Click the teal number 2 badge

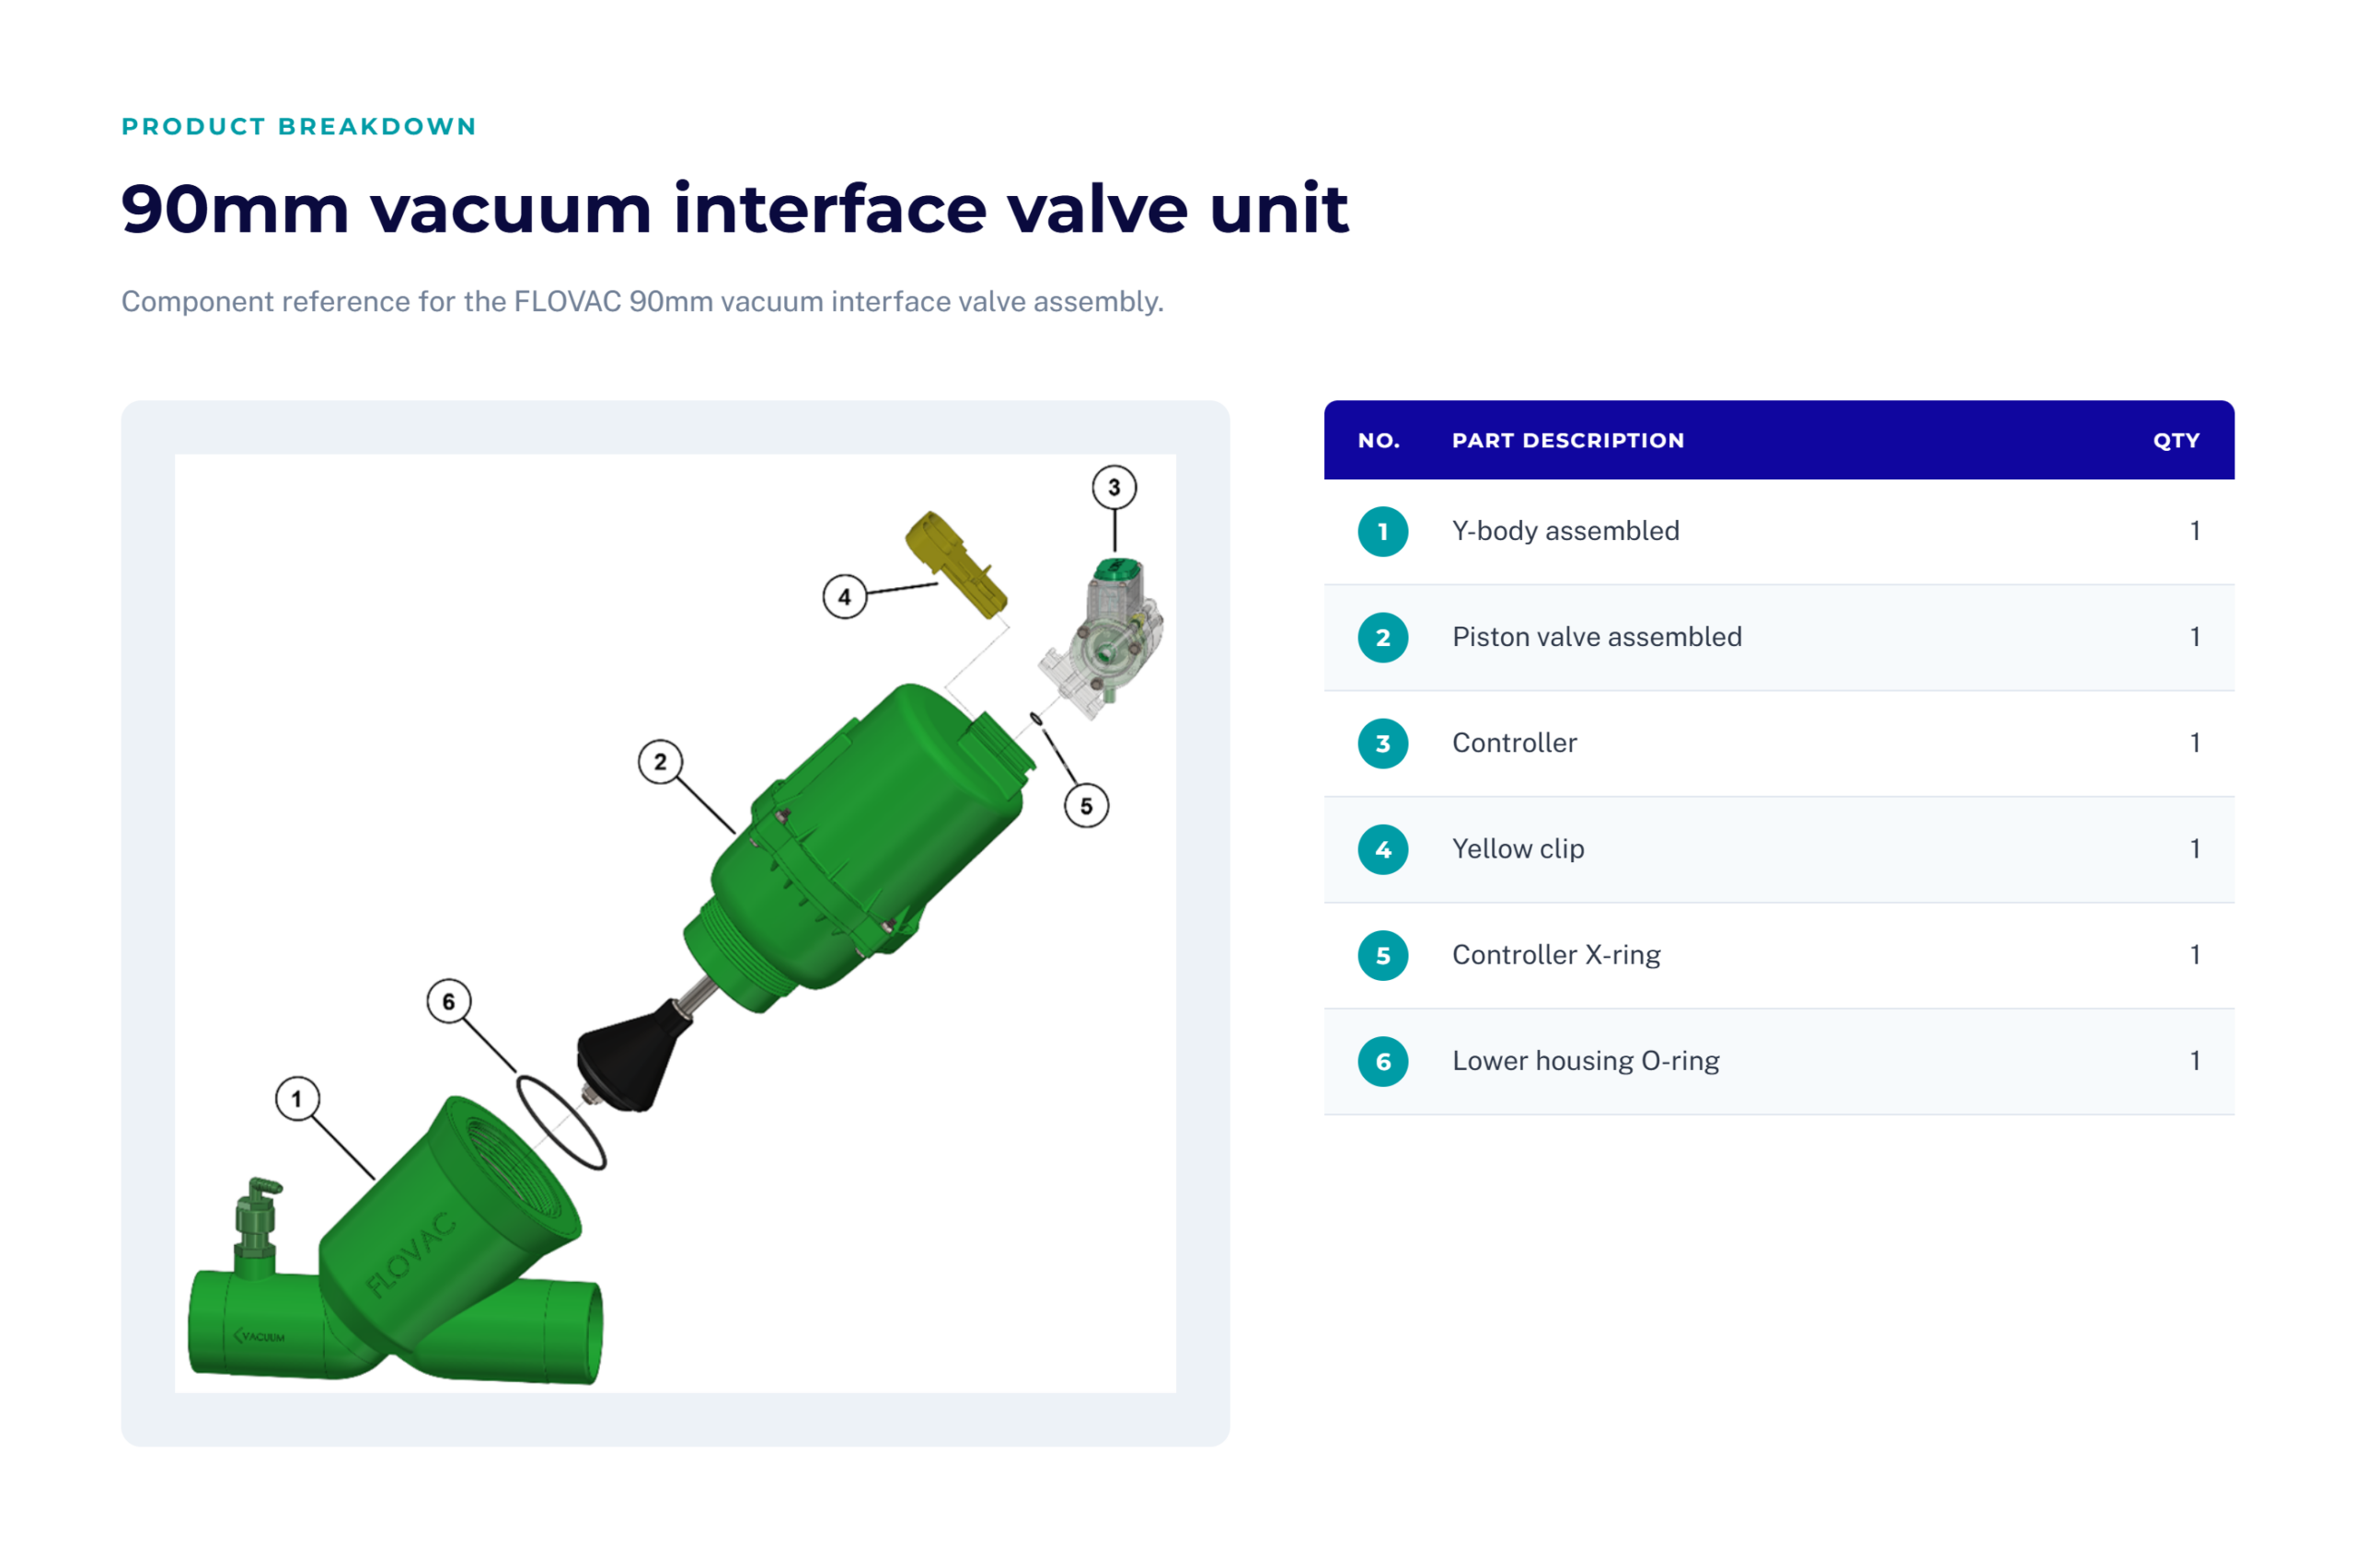[1383, 637]
